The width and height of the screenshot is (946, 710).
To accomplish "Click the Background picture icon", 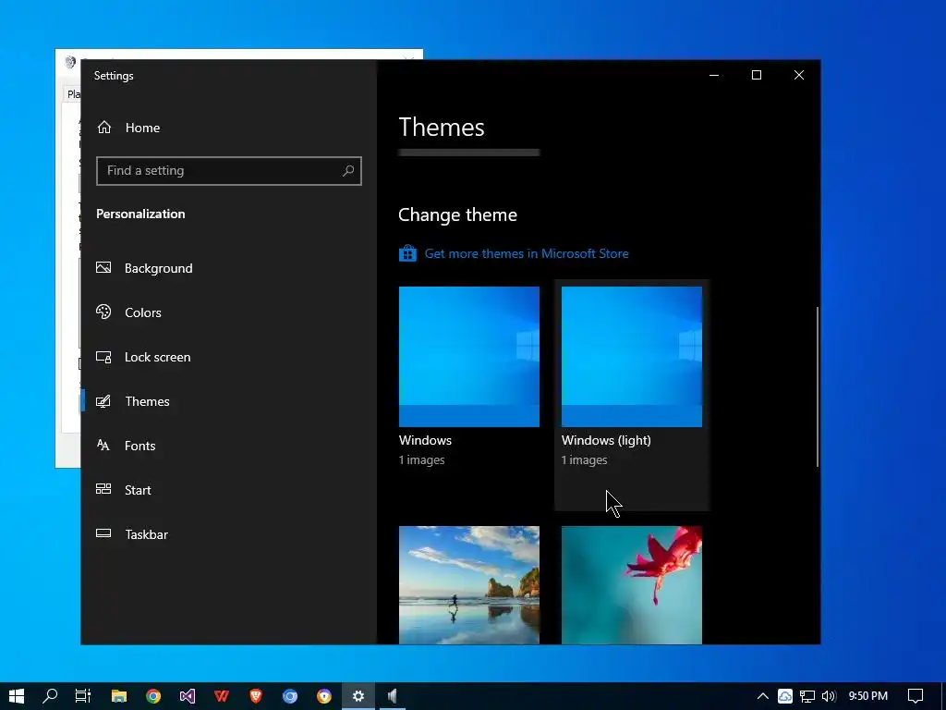I will (x=103, y=267).
